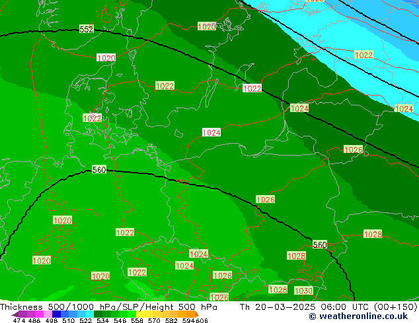Click the purple left arrow of the legend

coord(15,314)
